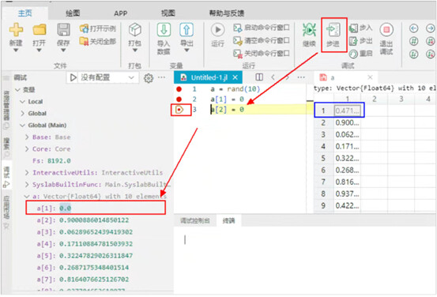Select the a[2] variable row
Screen dimensions: 437x297
[x=83, y=220]
